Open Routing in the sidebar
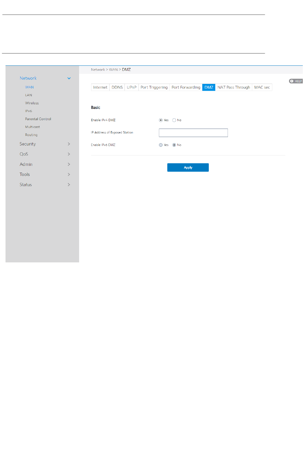Screen dimensions: 308x460 31,135
